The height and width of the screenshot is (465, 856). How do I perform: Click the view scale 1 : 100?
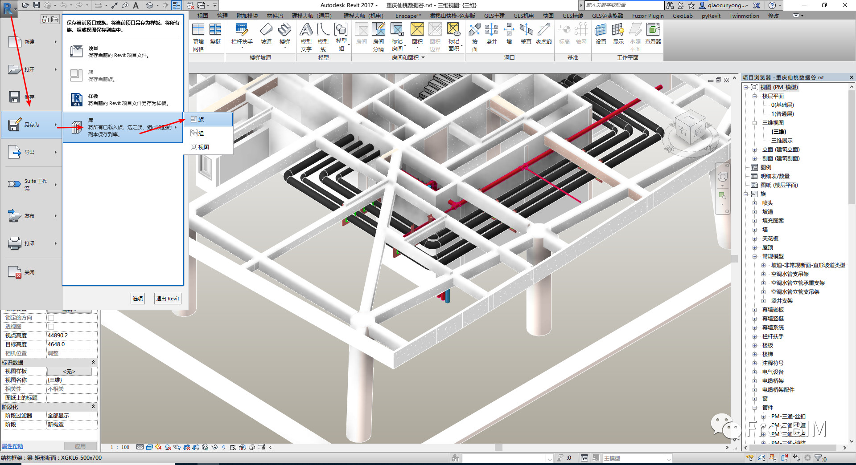120,447
